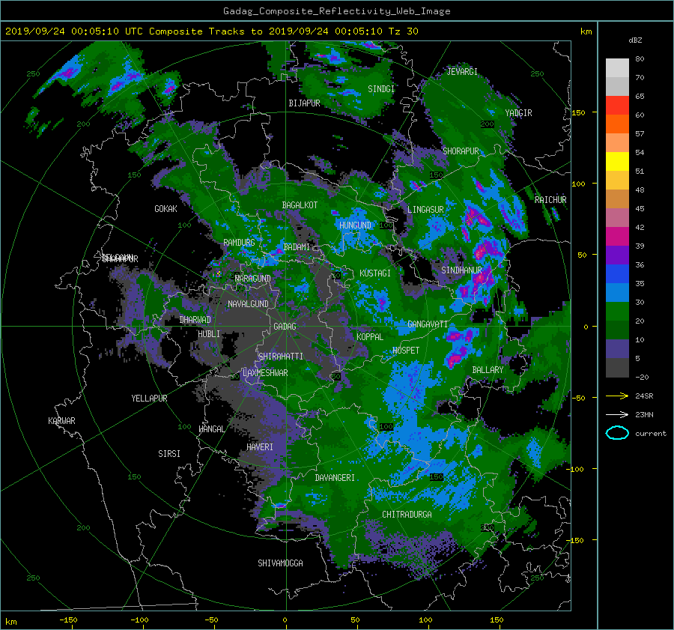The width and height of the screenshot is (674, 630).
Task: Click the HOSPET city label
Action: click(x=406, y=351)
